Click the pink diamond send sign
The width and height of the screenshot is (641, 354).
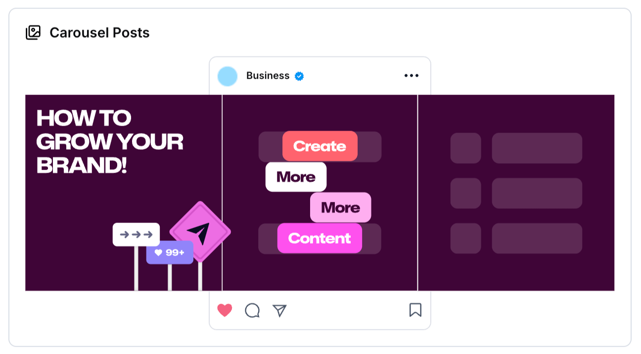(x=200, y=232)
